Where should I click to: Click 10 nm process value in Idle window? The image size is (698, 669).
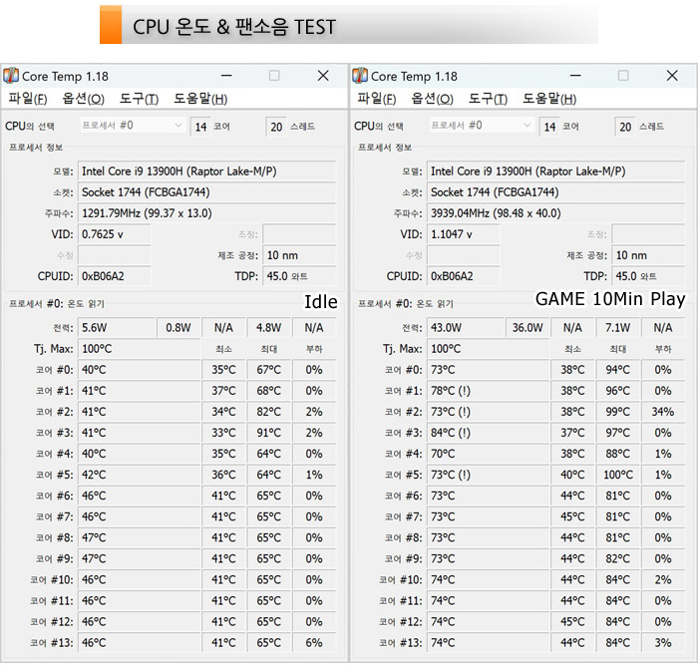pyautogui.click(x=299, y=255)
